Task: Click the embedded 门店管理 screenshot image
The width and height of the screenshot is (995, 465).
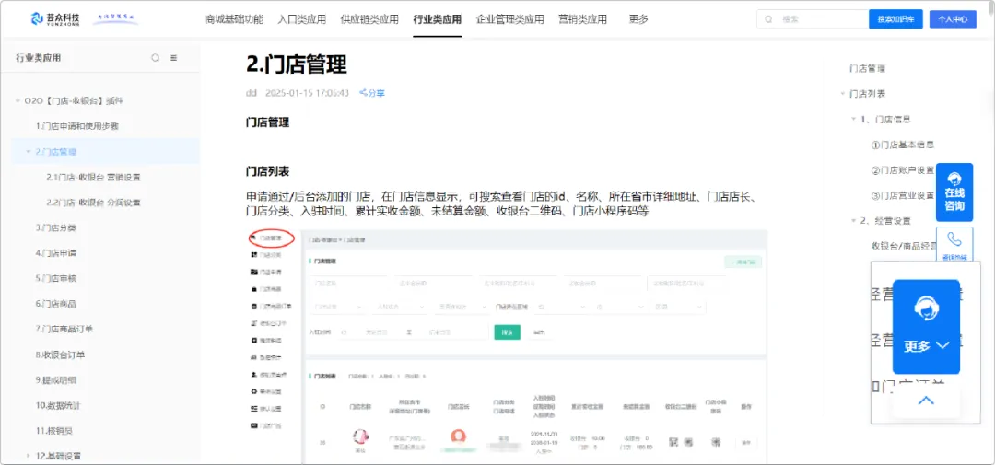Action: pos(507,346)
